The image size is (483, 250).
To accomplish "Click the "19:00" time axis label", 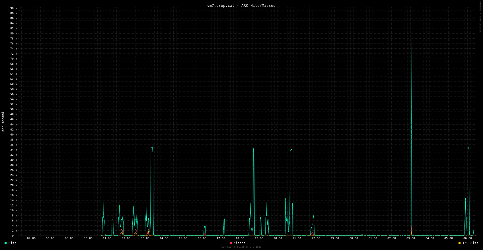I will [x=259, y=238].
